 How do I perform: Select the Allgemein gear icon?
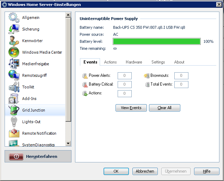pyautogui.click(x=14, y=18)
